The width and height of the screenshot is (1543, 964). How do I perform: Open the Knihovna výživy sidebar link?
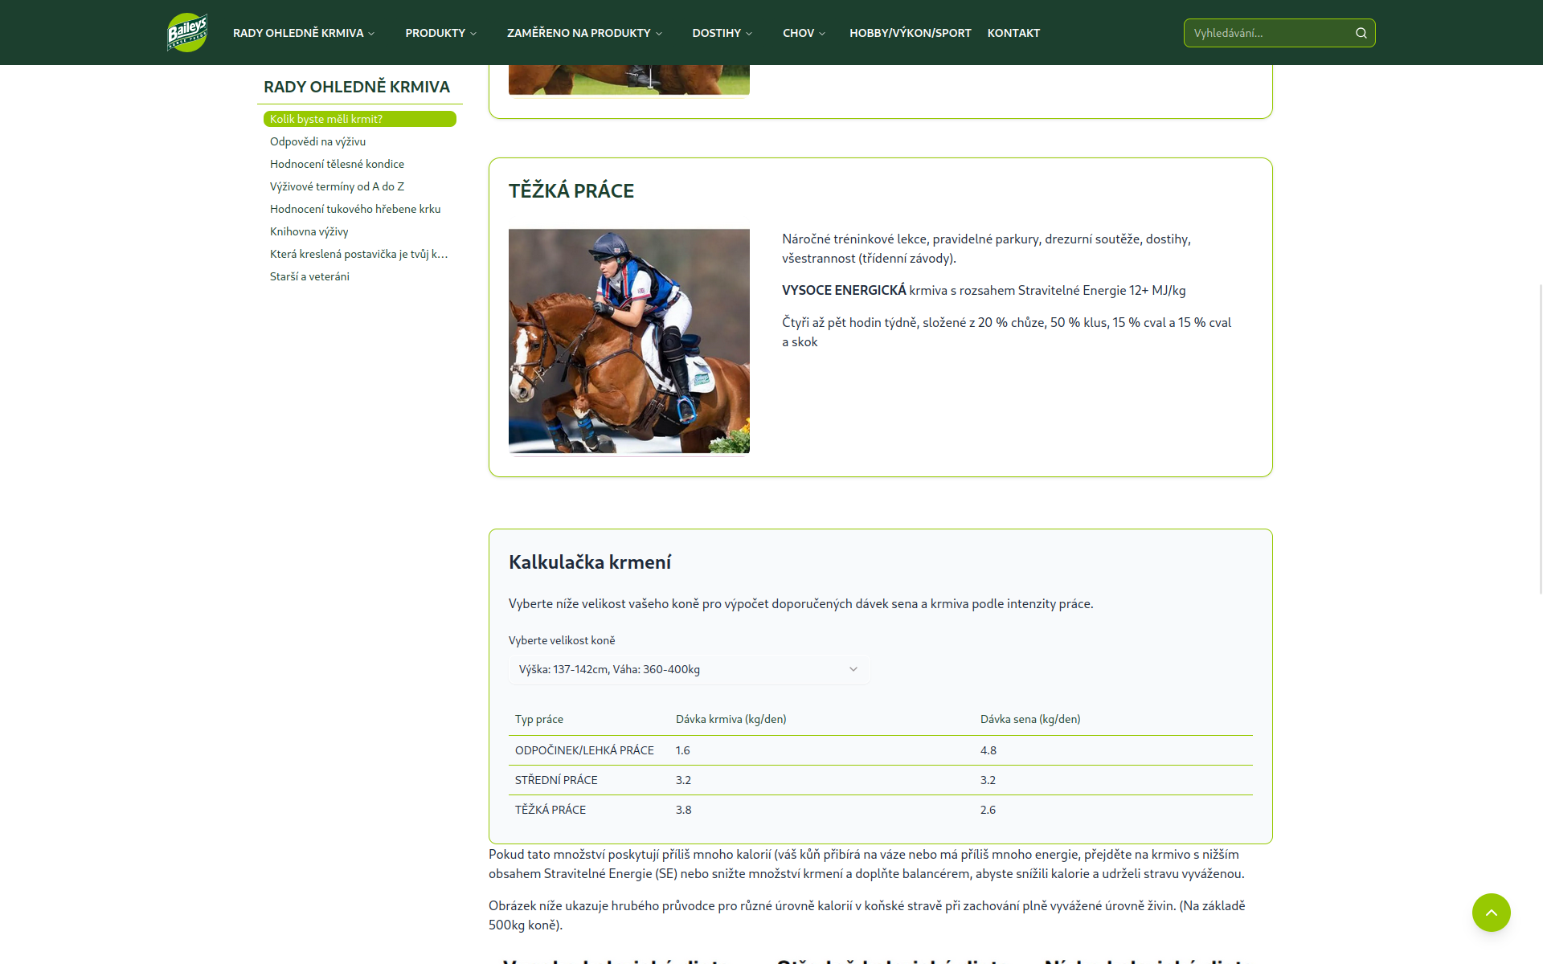click(x=309, y=231)
